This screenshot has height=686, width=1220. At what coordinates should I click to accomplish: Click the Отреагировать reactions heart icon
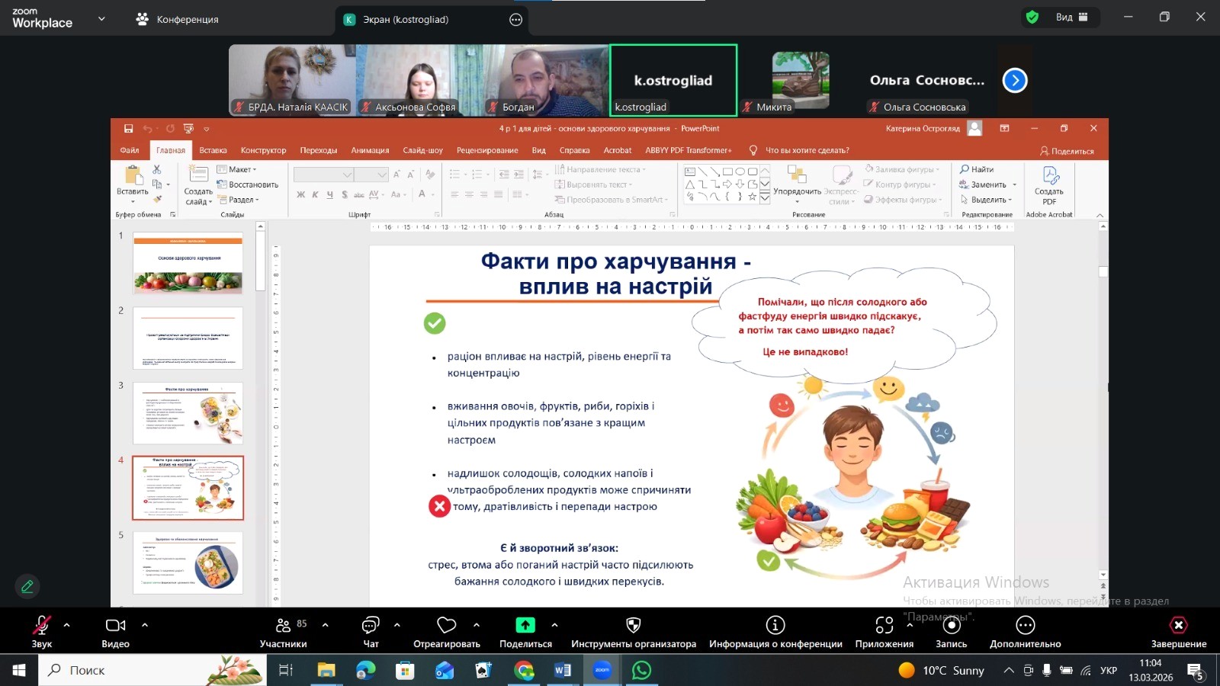coord(446,626)
